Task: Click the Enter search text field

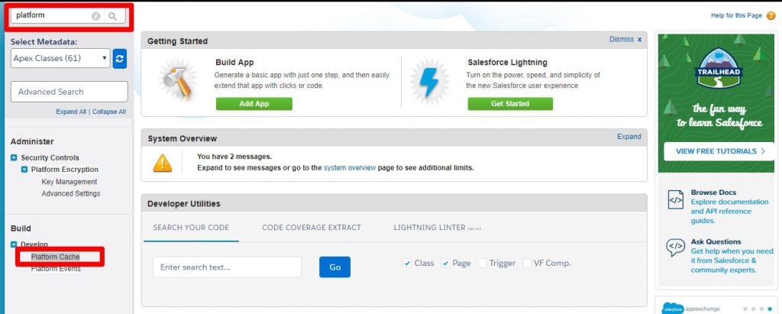Action: point(228,267)
